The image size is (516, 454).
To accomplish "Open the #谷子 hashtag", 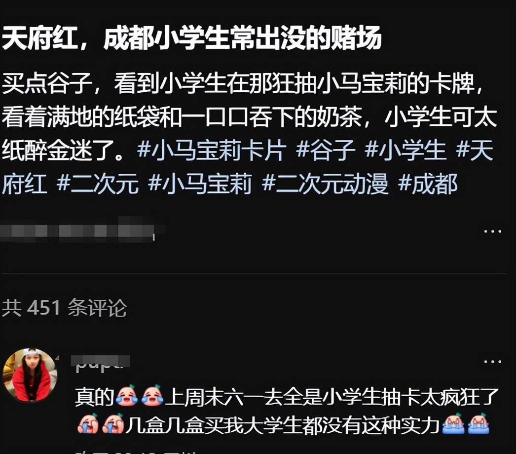I will 325,150.
